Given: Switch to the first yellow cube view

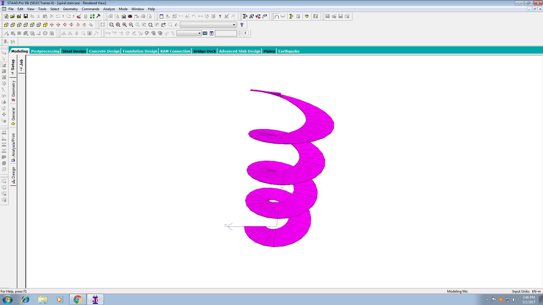Looking at the screenshot, I should click(6, 25).
